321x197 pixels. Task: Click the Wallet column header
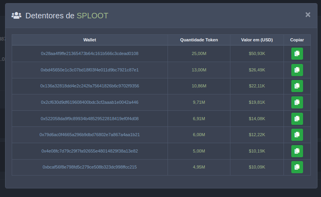[90, 40]
